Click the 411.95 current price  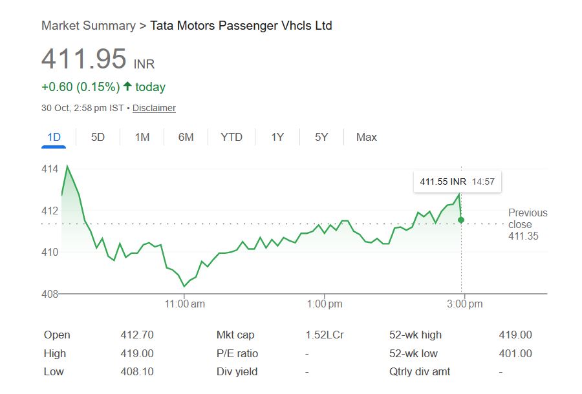(x=84, y=59)
